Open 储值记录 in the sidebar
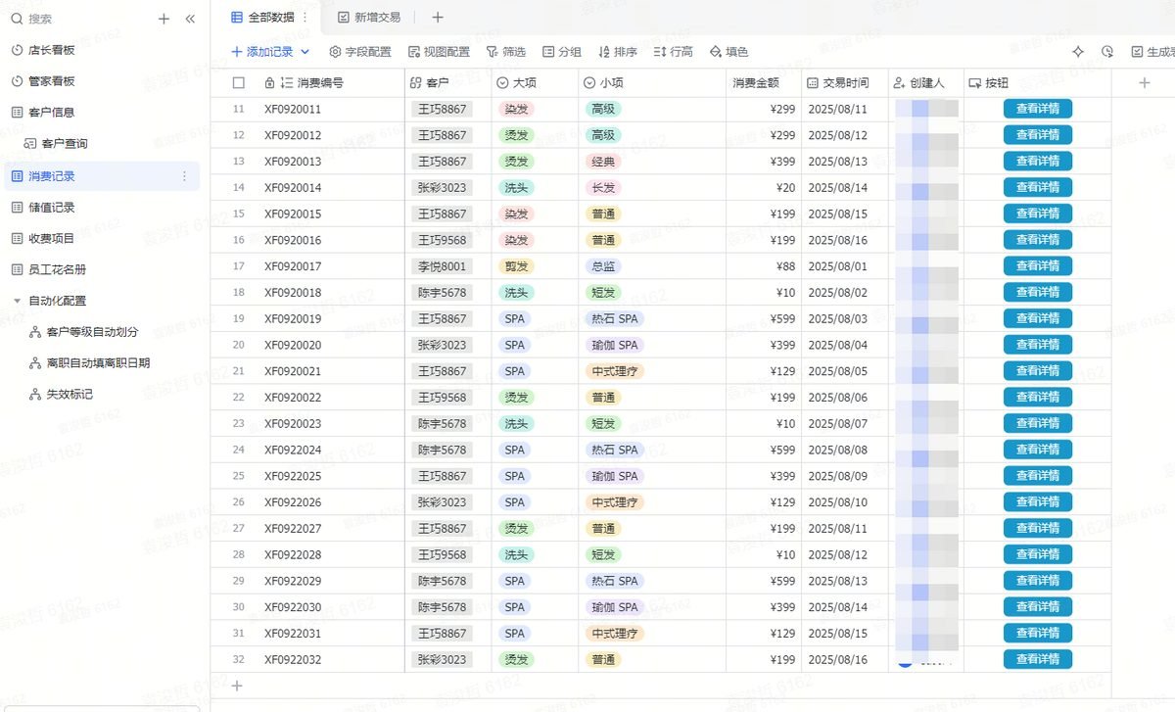 (x=51, y=208)
